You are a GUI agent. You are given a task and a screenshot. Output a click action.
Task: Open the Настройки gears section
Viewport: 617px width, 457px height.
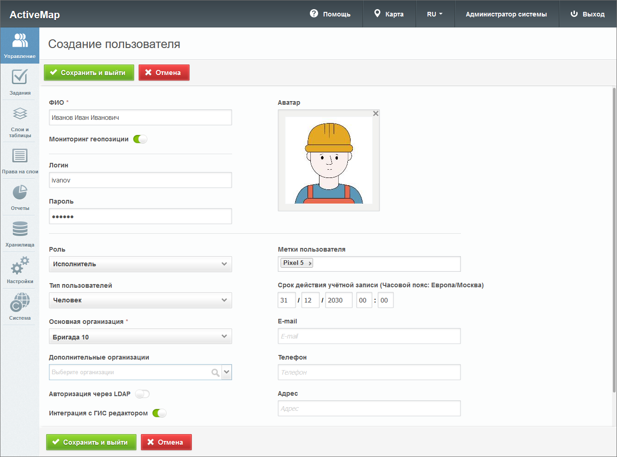(20, 270)
